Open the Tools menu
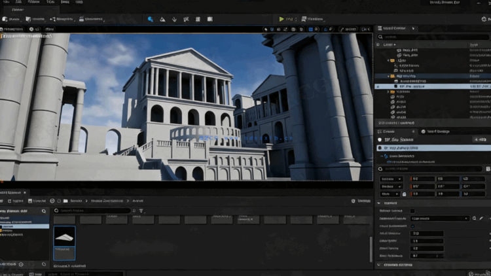The width and height of the screenshot is (491, 276). pyautogui.click(x=50, y=2)
